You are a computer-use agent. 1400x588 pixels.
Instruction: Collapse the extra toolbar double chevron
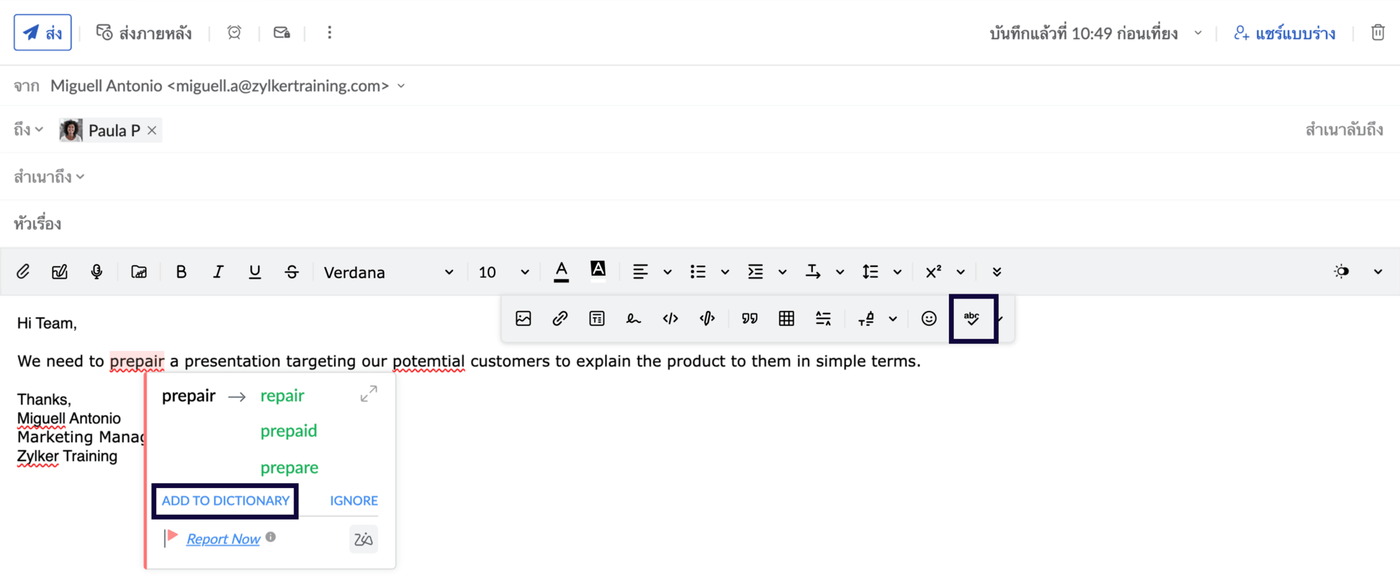(997, 272)
